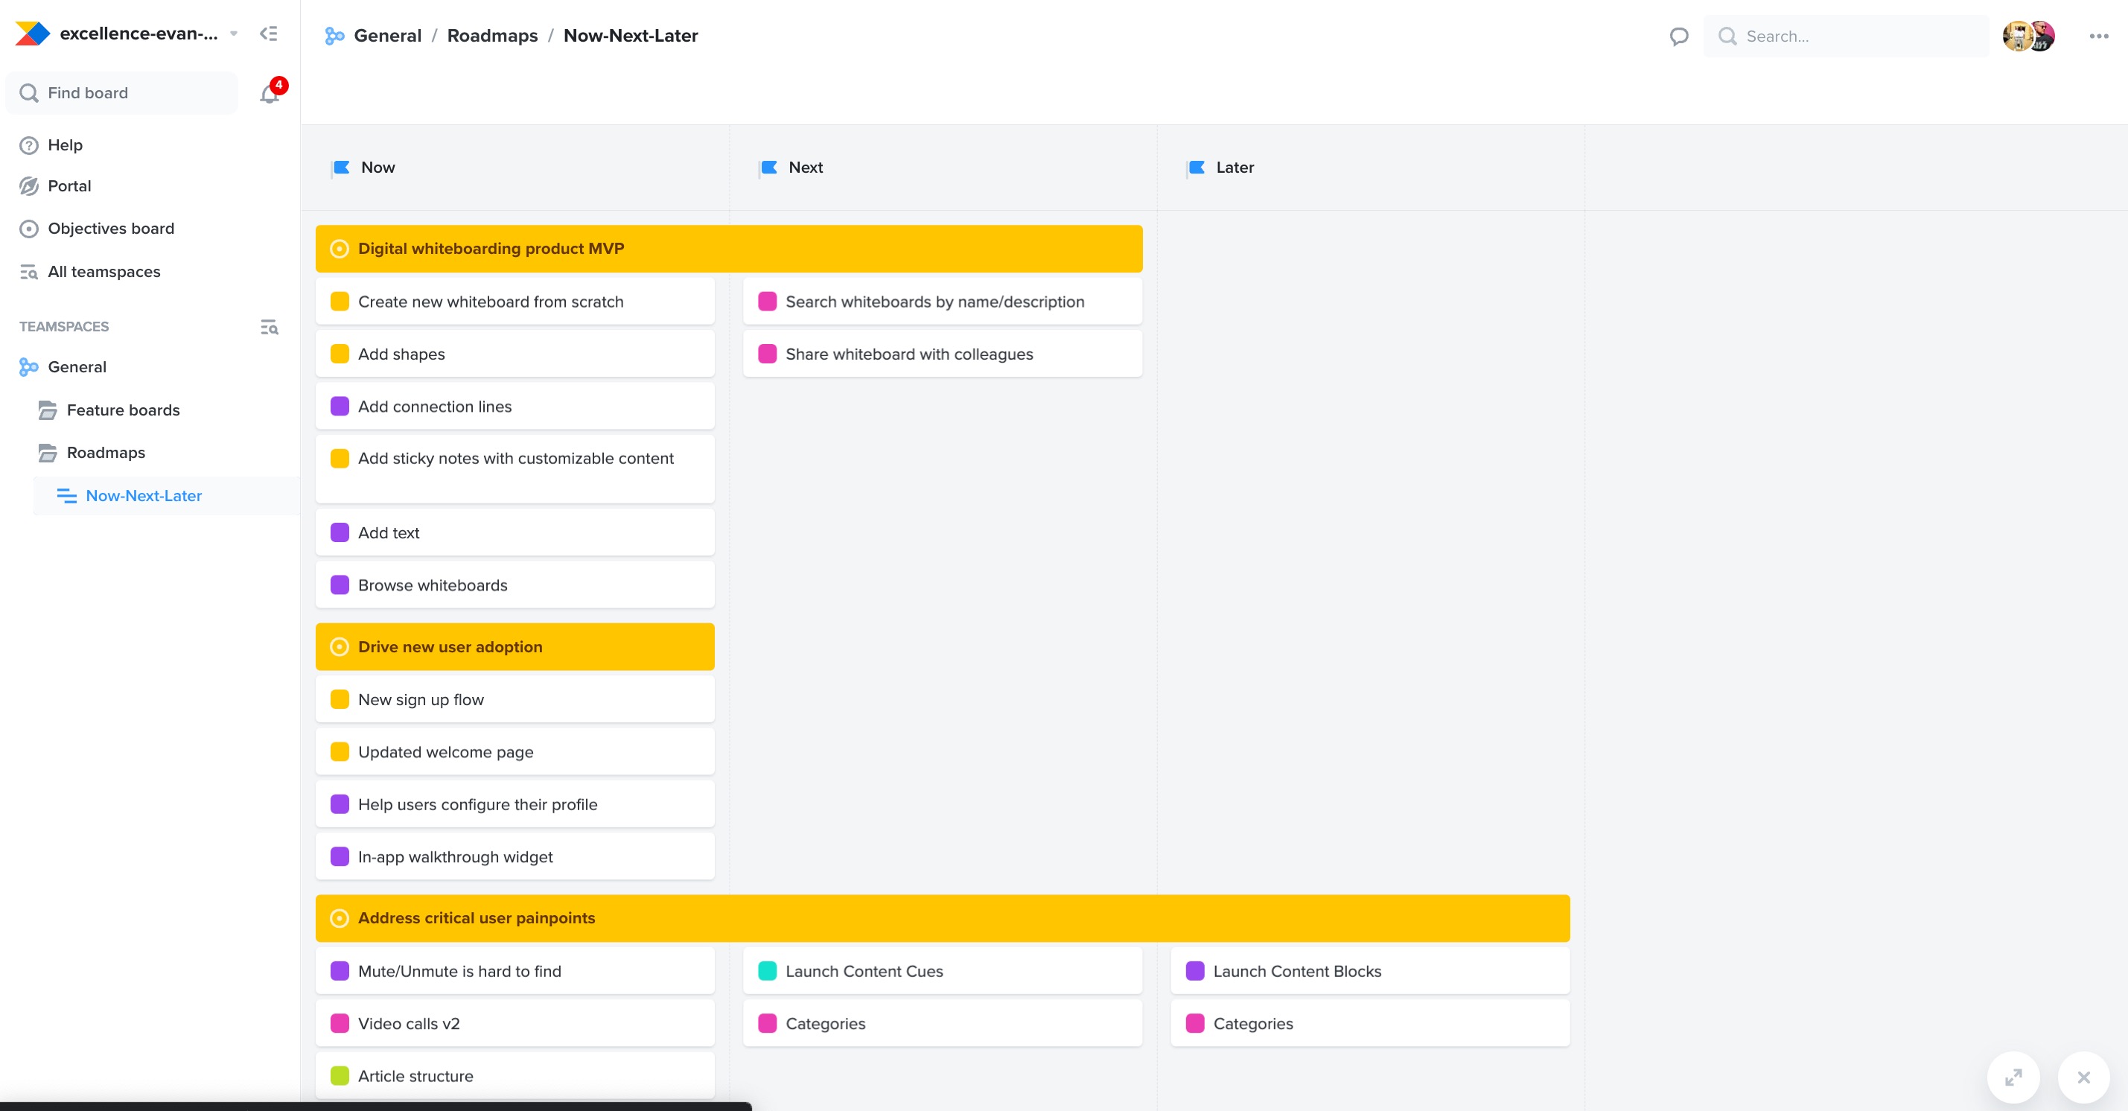Open Help in the sidebar
Viewport: 2128px width, 1111px height.
pos(65,144)
